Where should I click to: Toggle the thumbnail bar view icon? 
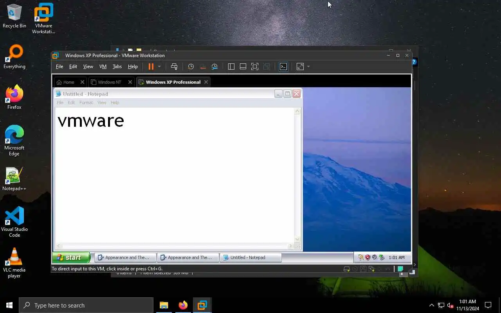click(243, 67)
